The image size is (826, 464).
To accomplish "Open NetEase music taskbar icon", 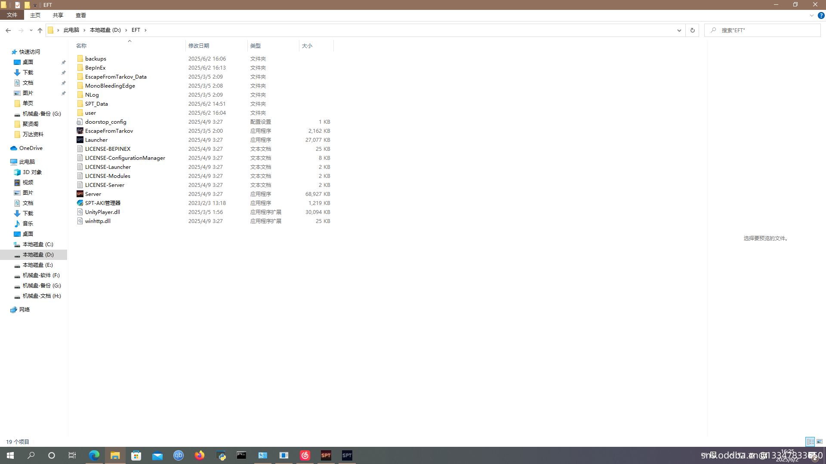I will (305, 455).
